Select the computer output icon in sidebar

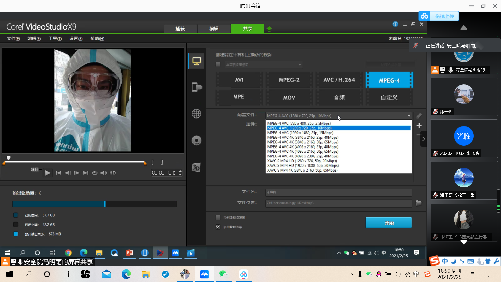coord(196,61)
